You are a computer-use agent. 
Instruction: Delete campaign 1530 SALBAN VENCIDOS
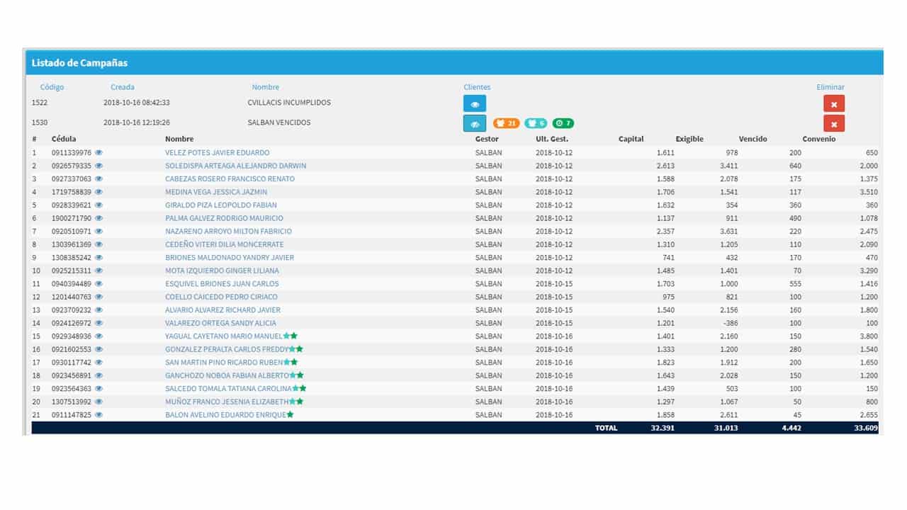834,123
